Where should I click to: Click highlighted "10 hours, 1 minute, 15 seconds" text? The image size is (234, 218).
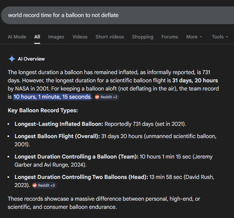52,97
